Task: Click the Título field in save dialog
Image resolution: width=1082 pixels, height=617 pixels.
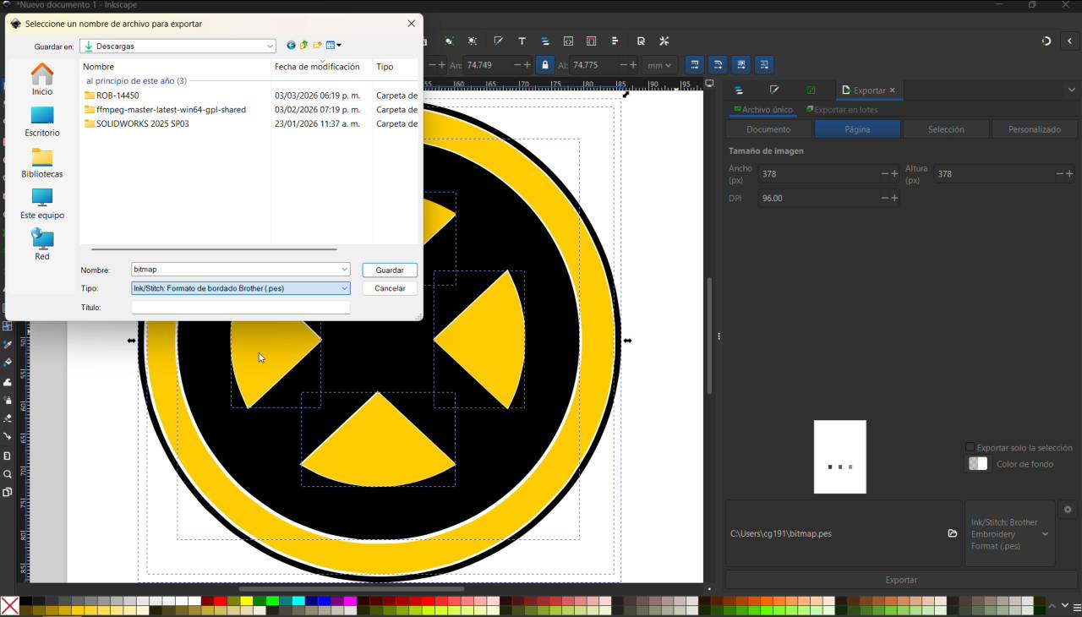Action: click(241, 308)
